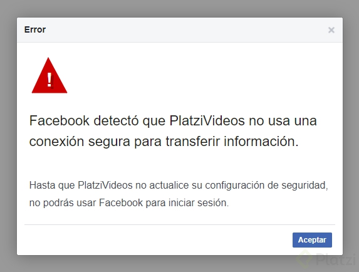The width and height of the screenshot is (359, 272).
Task: Click PlatziVideos in the large headline
Action: click(207, 120)
